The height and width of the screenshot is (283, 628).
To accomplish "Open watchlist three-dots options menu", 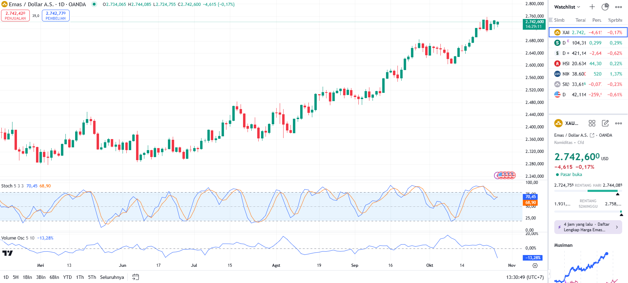I will 619,7.
